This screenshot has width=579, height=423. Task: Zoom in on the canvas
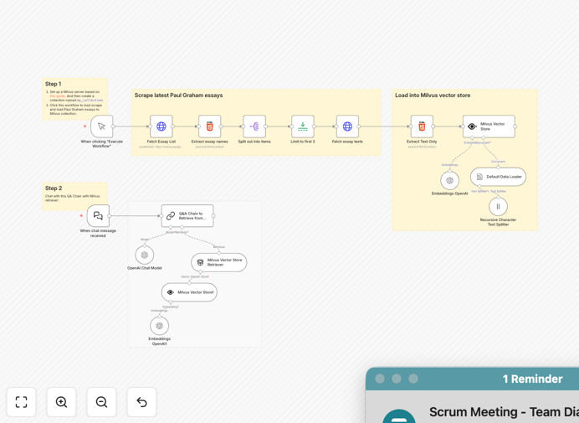[x=61, y=402]
